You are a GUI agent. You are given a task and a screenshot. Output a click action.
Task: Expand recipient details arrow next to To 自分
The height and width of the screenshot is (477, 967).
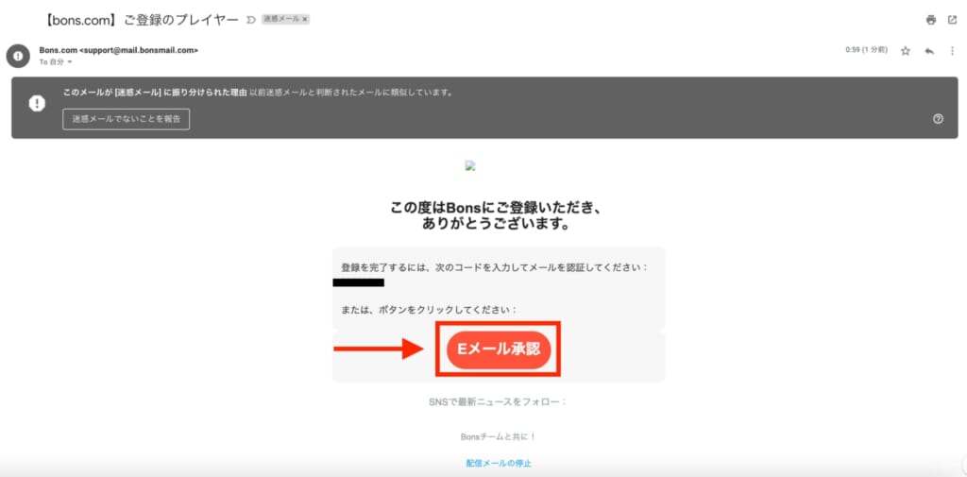[x=70, y=62]
